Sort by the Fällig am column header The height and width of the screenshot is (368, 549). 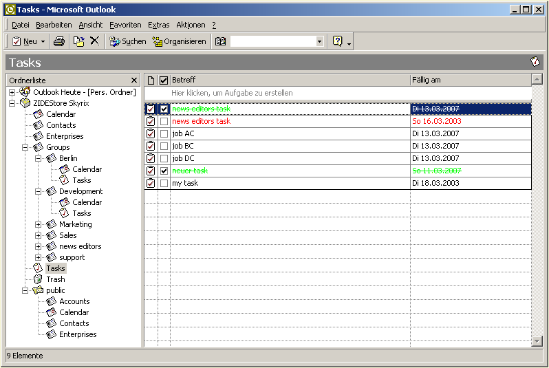[x=471, y=80]
